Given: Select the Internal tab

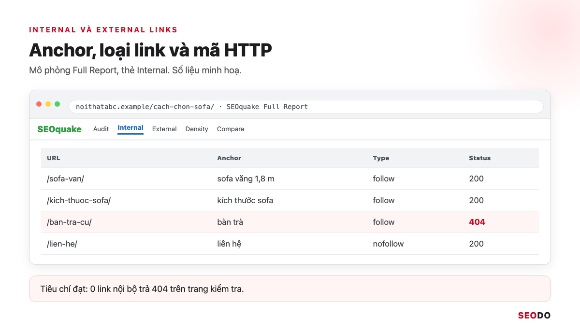Looking at the screenshot, I should click(130, 128).
